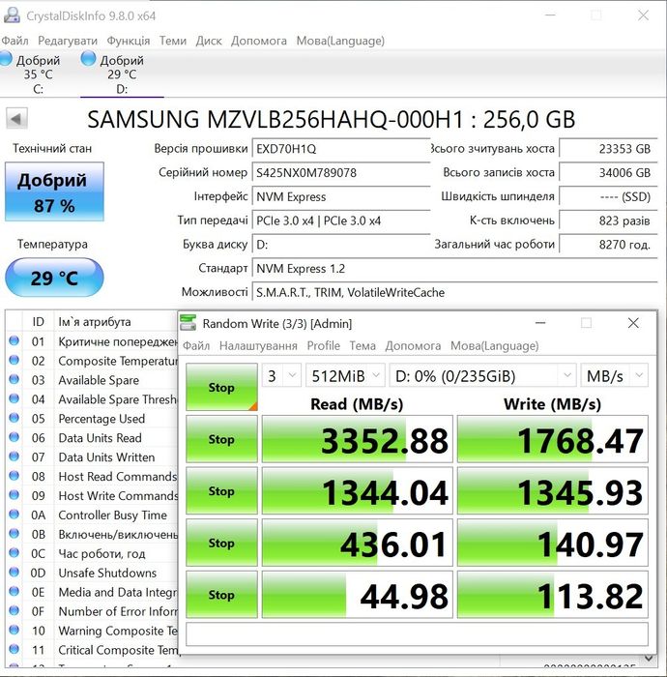
Task: Open Тема menu in CrystalDiskMark
Action: (x=362, y=346)
